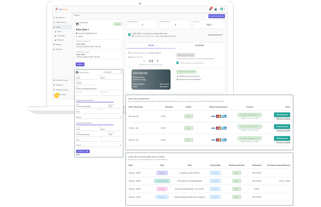Open France country dropdown under Adresse de livraison
The width and height of the screenshot is (321, 207).
point(99,145)
